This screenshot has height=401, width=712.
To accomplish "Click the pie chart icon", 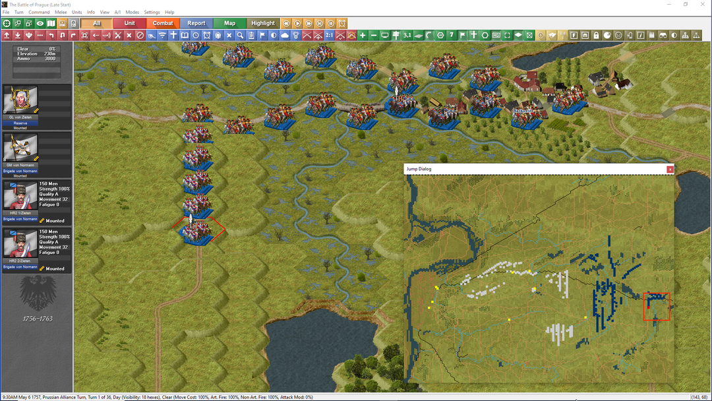I will 607,36.
